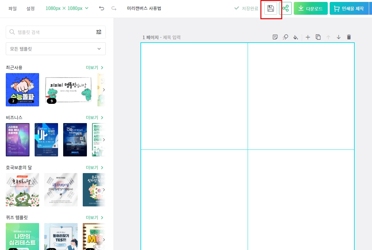
Task: Expand the 모든 템플릿 dropdown
Action: 56,49
